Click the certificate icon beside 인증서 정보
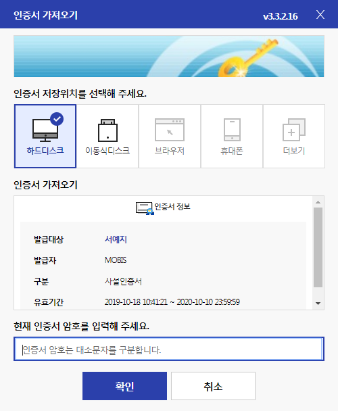 (x=145, y=208)
